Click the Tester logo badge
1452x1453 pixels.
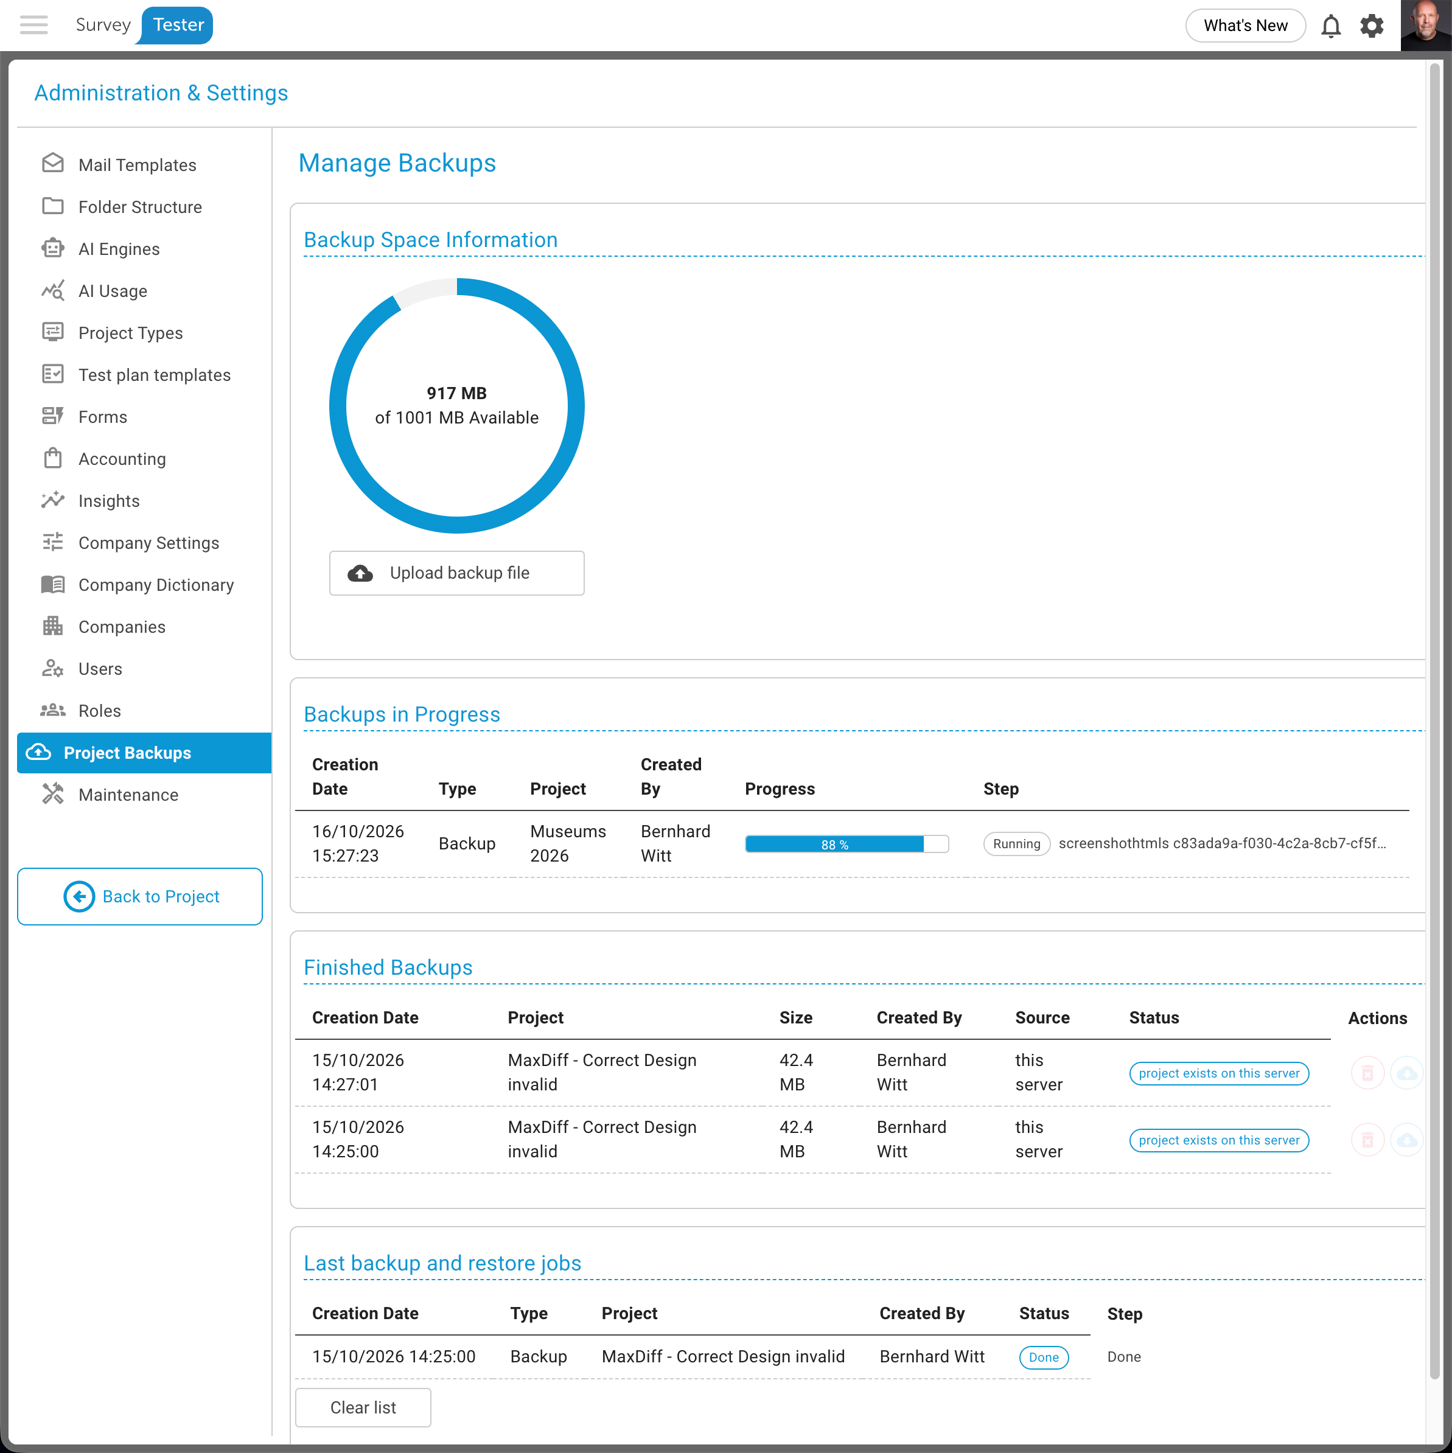click(x=177, y=25)
